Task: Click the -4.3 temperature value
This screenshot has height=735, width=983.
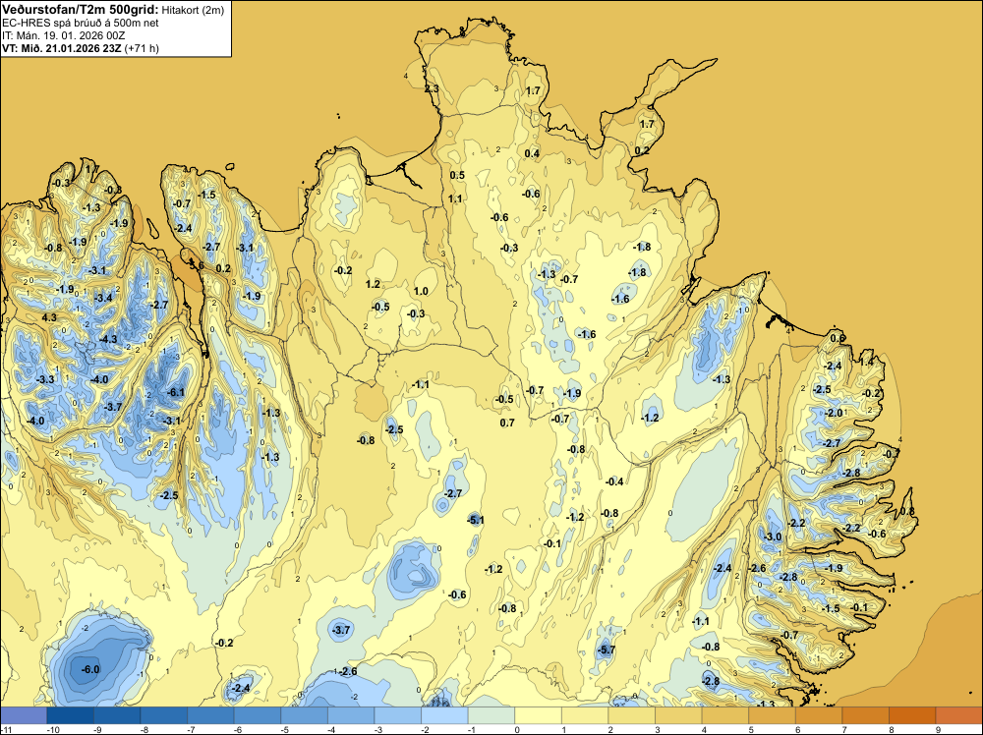Action: tap(108, 339)
